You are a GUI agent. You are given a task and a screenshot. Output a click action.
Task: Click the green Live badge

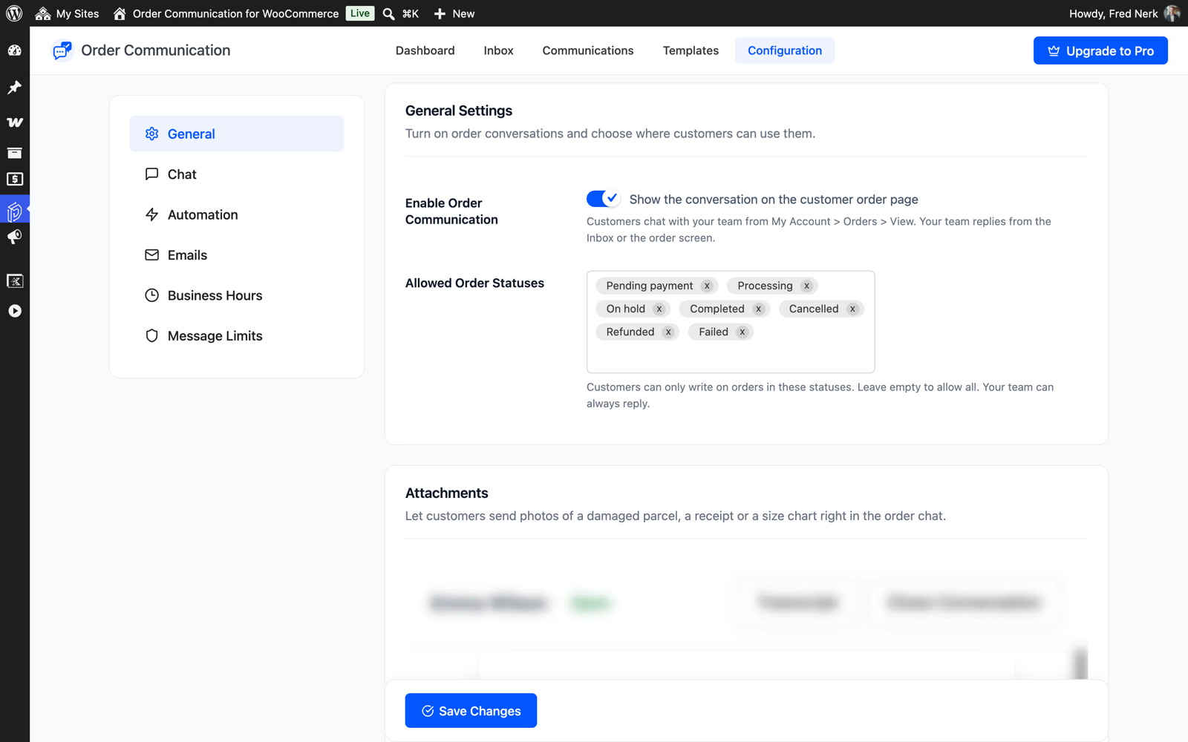click(360, 13)
